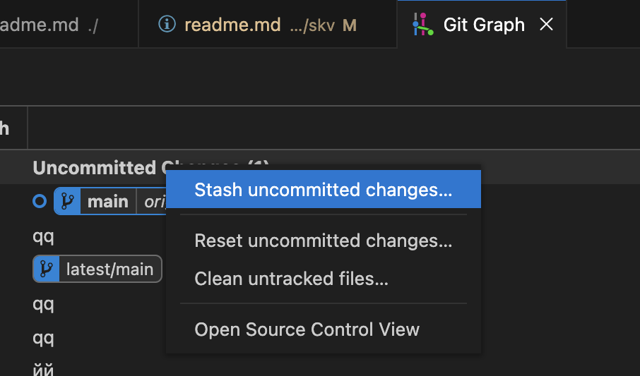
Task: Click the info icon on the readme.md tab
Action: [167, 25]
